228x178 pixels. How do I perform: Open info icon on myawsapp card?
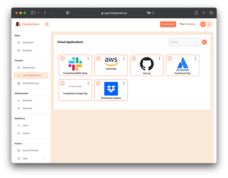[x=98, y=58]
